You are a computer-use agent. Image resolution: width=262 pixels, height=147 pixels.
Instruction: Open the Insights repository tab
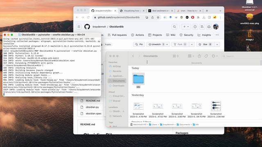click(204, 35)
